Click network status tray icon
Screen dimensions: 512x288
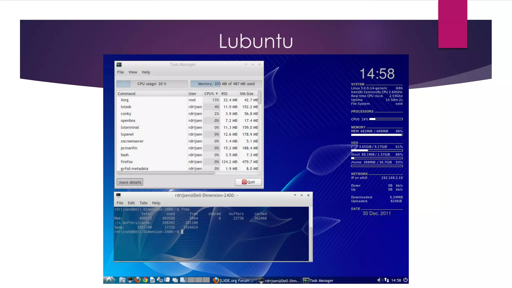tap(387, 280)
